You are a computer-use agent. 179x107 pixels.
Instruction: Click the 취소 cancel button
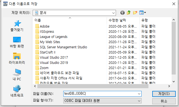(164, 101)
